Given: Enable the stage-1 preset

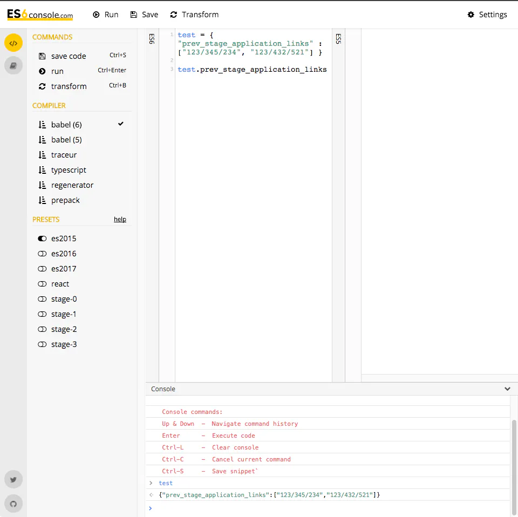Looking at the screenshot, I should coord(42,314).
